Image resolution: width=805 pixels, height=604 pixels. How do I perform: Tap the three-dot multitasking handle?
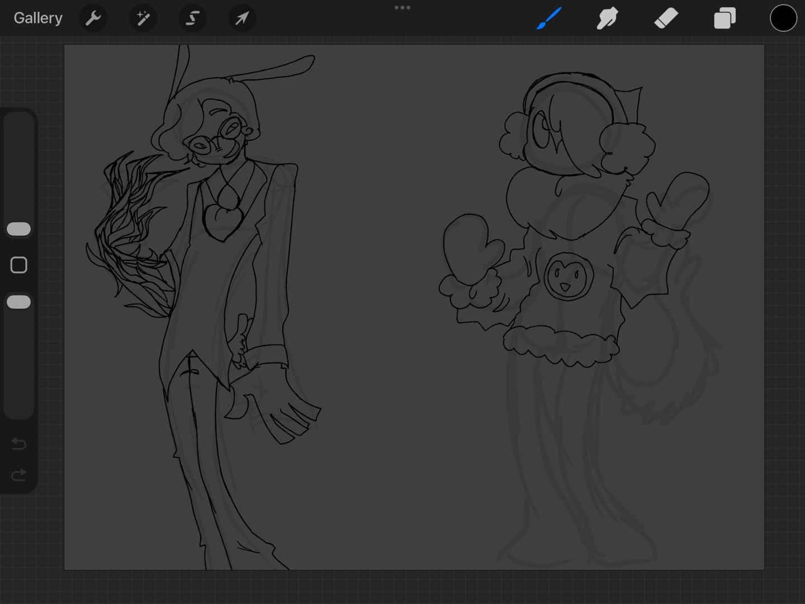(402, 8)
